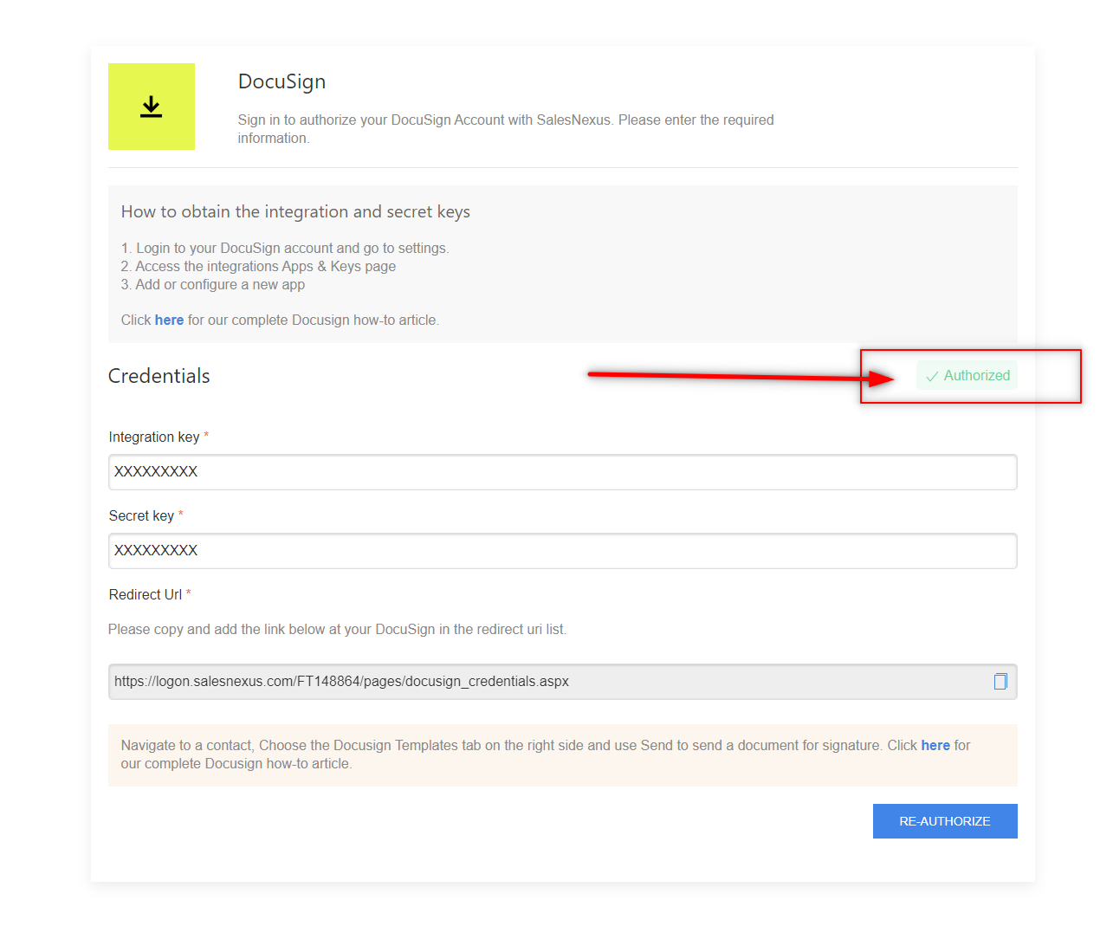Focus the Secret key input field
The width and height of the screenshot is (1113, 952).
pyautogui.click(x=563, y=551)
